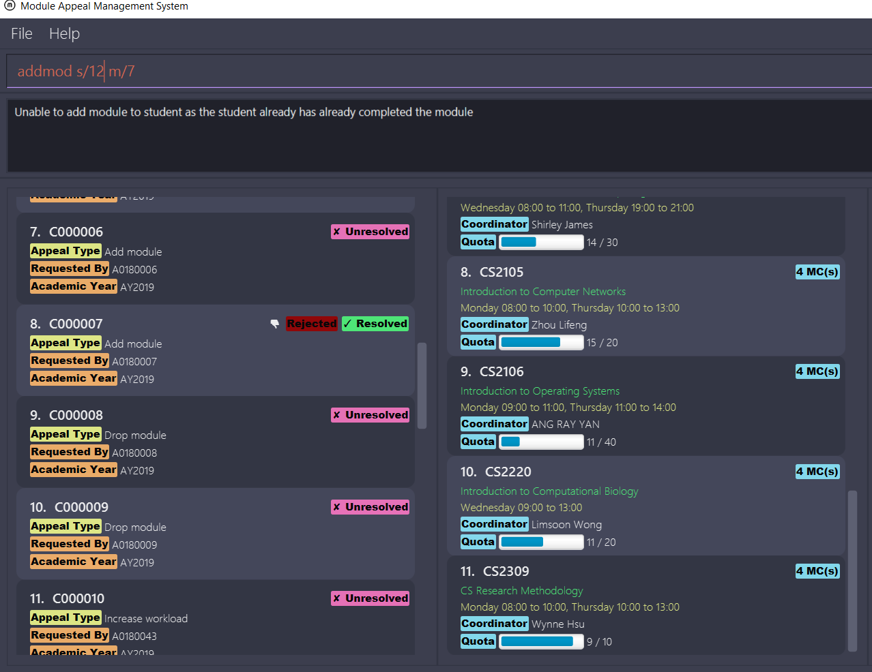Click Introduction to Computational Biology module name
872x672 pixels.
pos(549,491)
